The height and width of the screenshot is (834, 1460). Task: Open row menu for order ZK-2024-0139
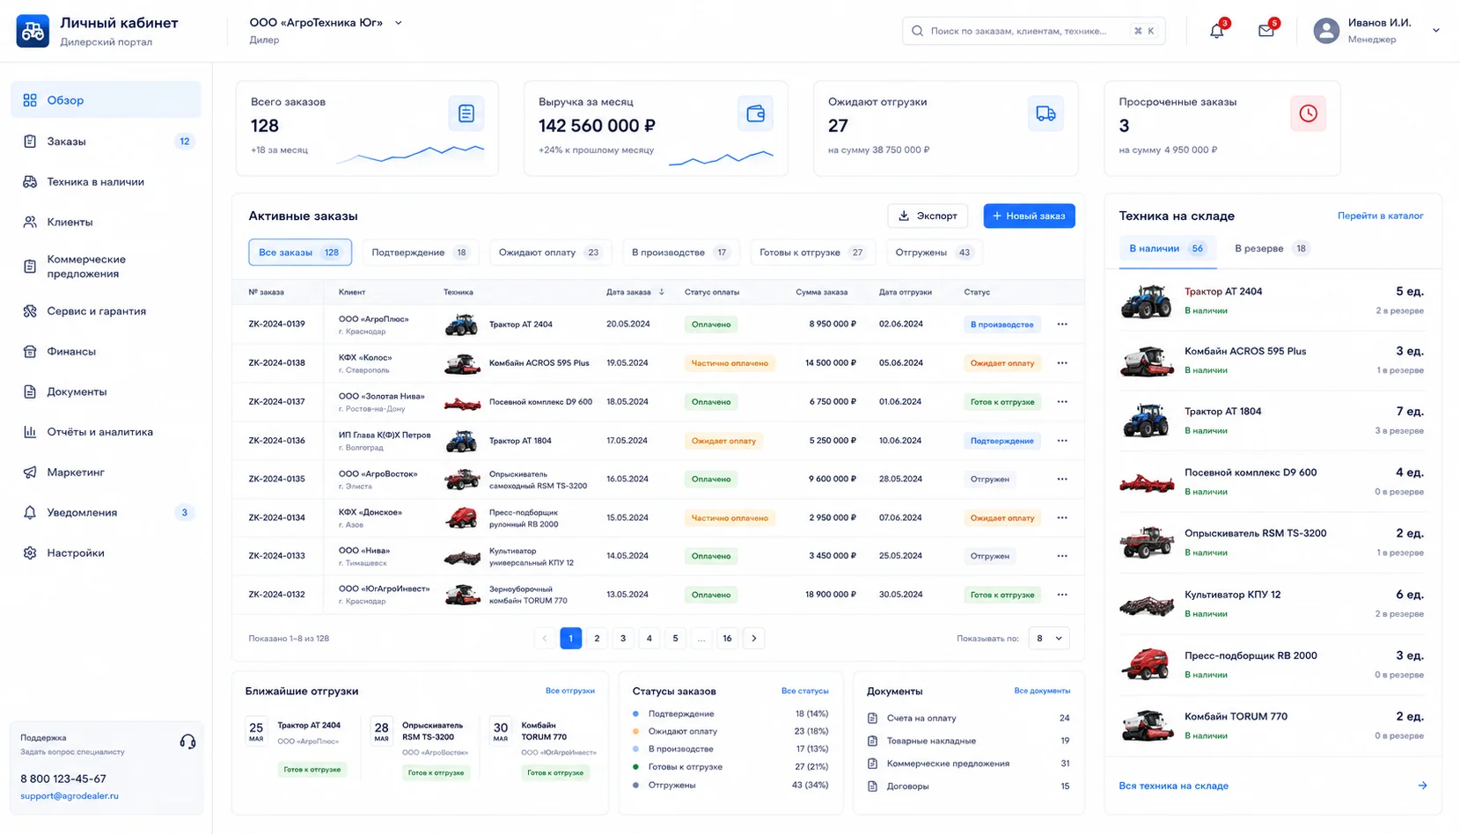tap(1062, 325)
